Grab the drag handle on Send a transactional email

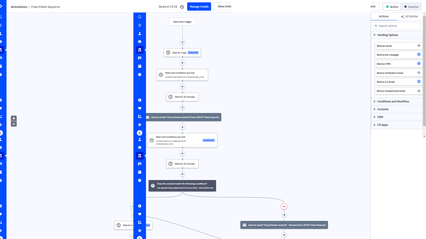click(419, 90)
